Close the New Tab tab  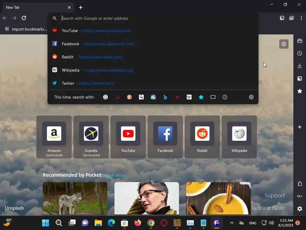pos(69,7)
